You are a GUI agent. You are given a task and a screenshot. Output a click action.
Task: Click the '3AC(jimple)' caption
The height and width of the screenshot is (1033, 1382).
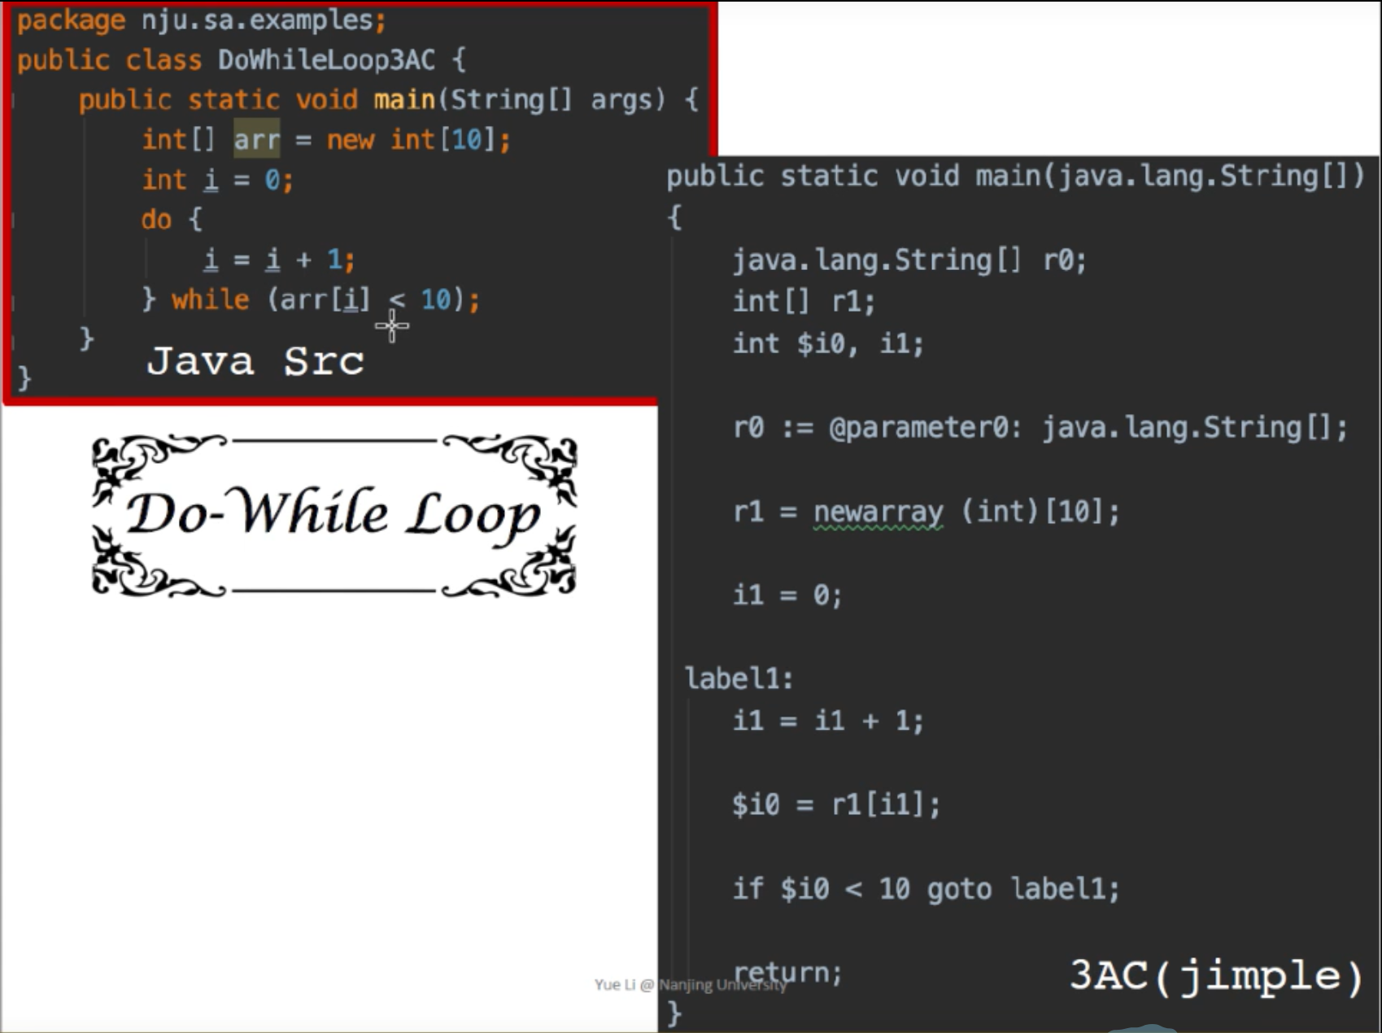point(1216,976)
